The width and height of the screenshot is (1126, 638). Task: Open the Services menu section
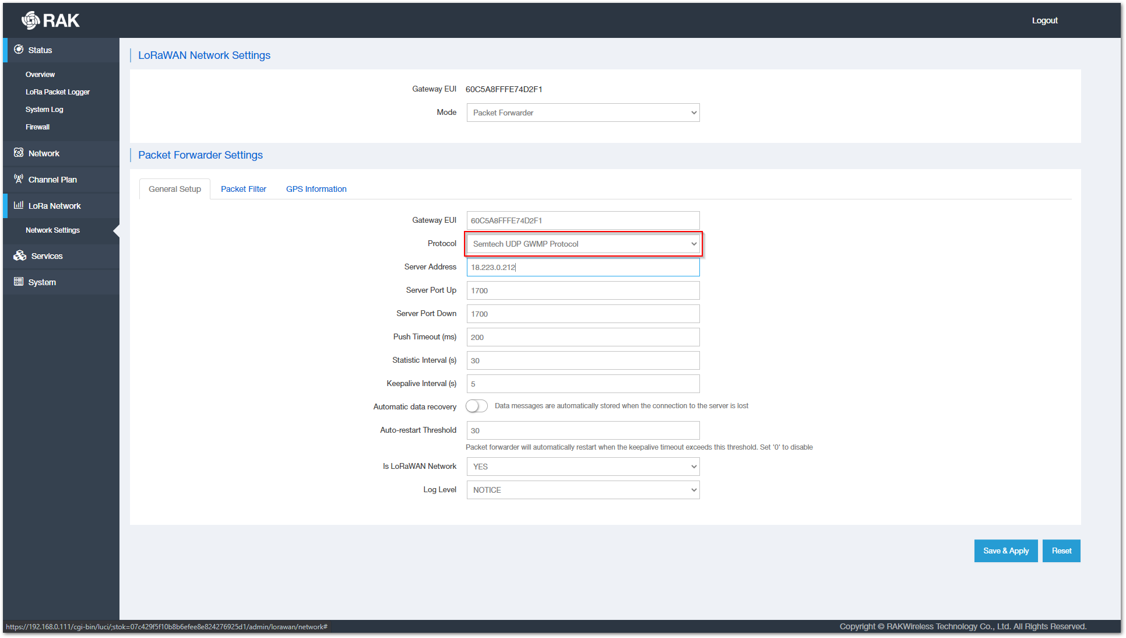click(61, 256)
